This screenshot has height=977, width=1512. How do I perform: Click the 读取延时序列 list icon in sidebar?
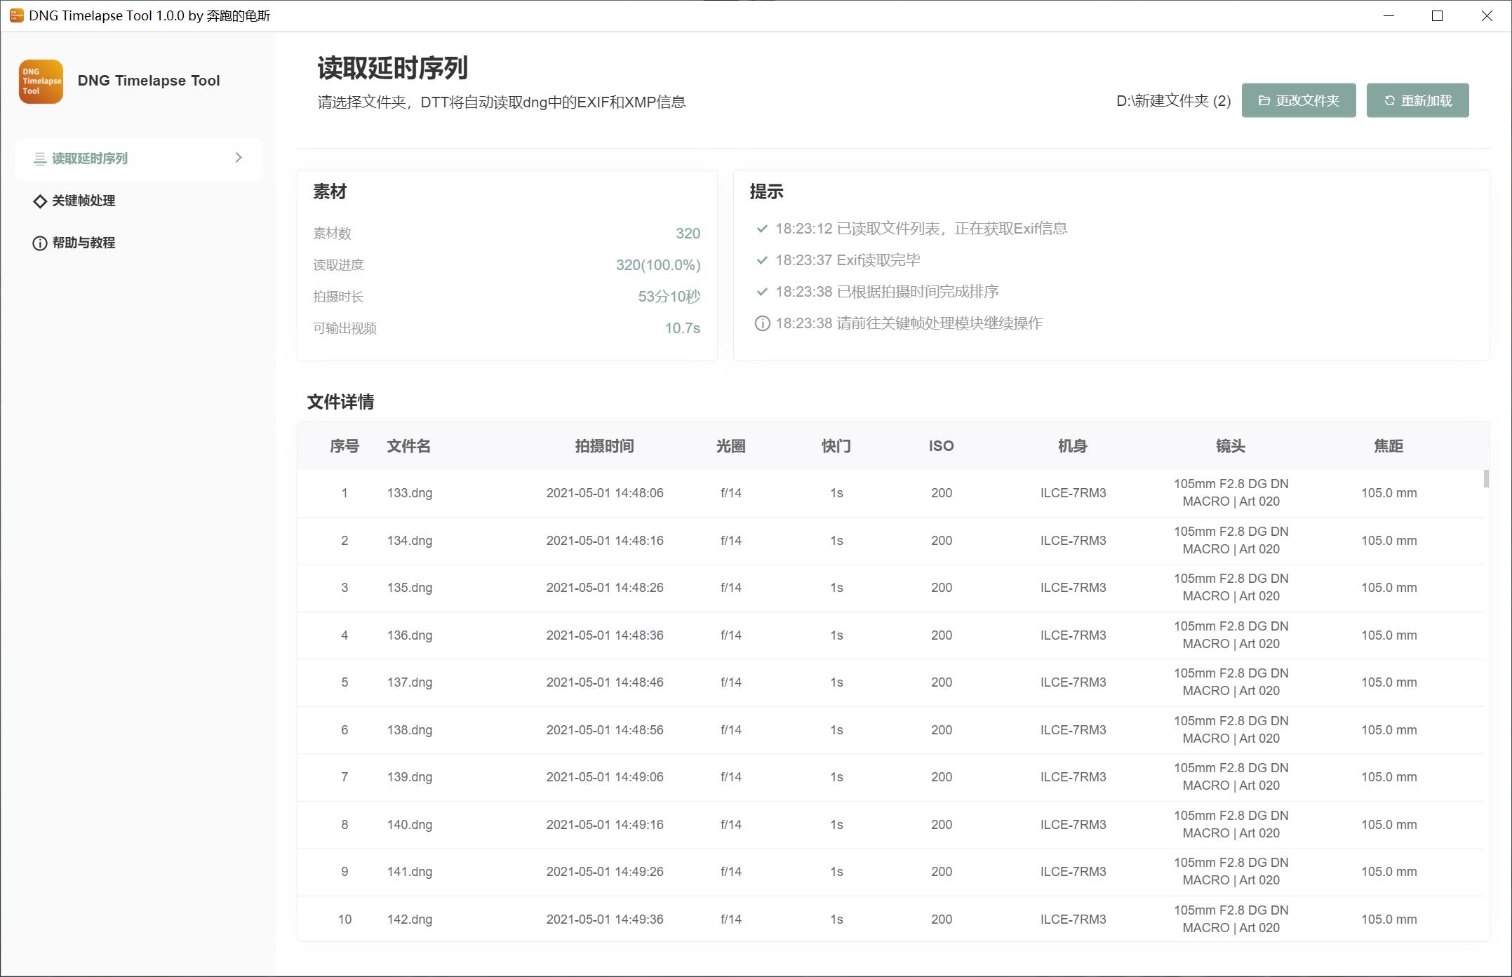pyautogui.click(x=40, y=159)
